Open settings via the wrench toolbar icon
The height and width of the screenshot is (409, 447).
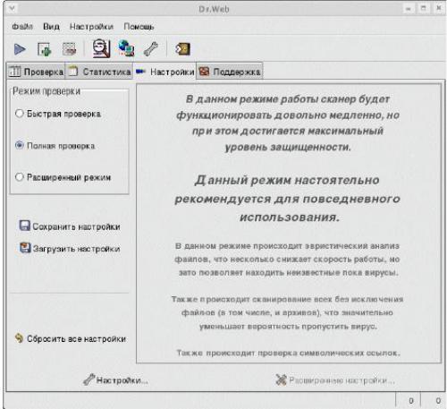151,49
